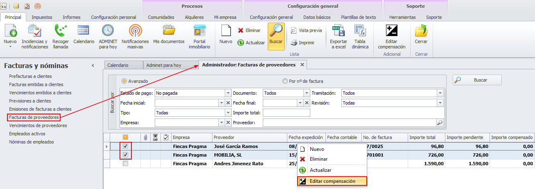Click the Buscar magnifier ribbon button

pos(276,36)
